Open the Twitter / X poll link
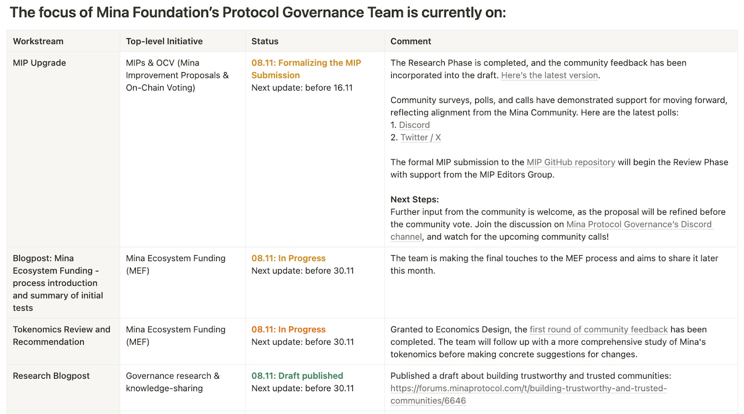The width and height of the screenshot is (744, 414). [421, 138]
